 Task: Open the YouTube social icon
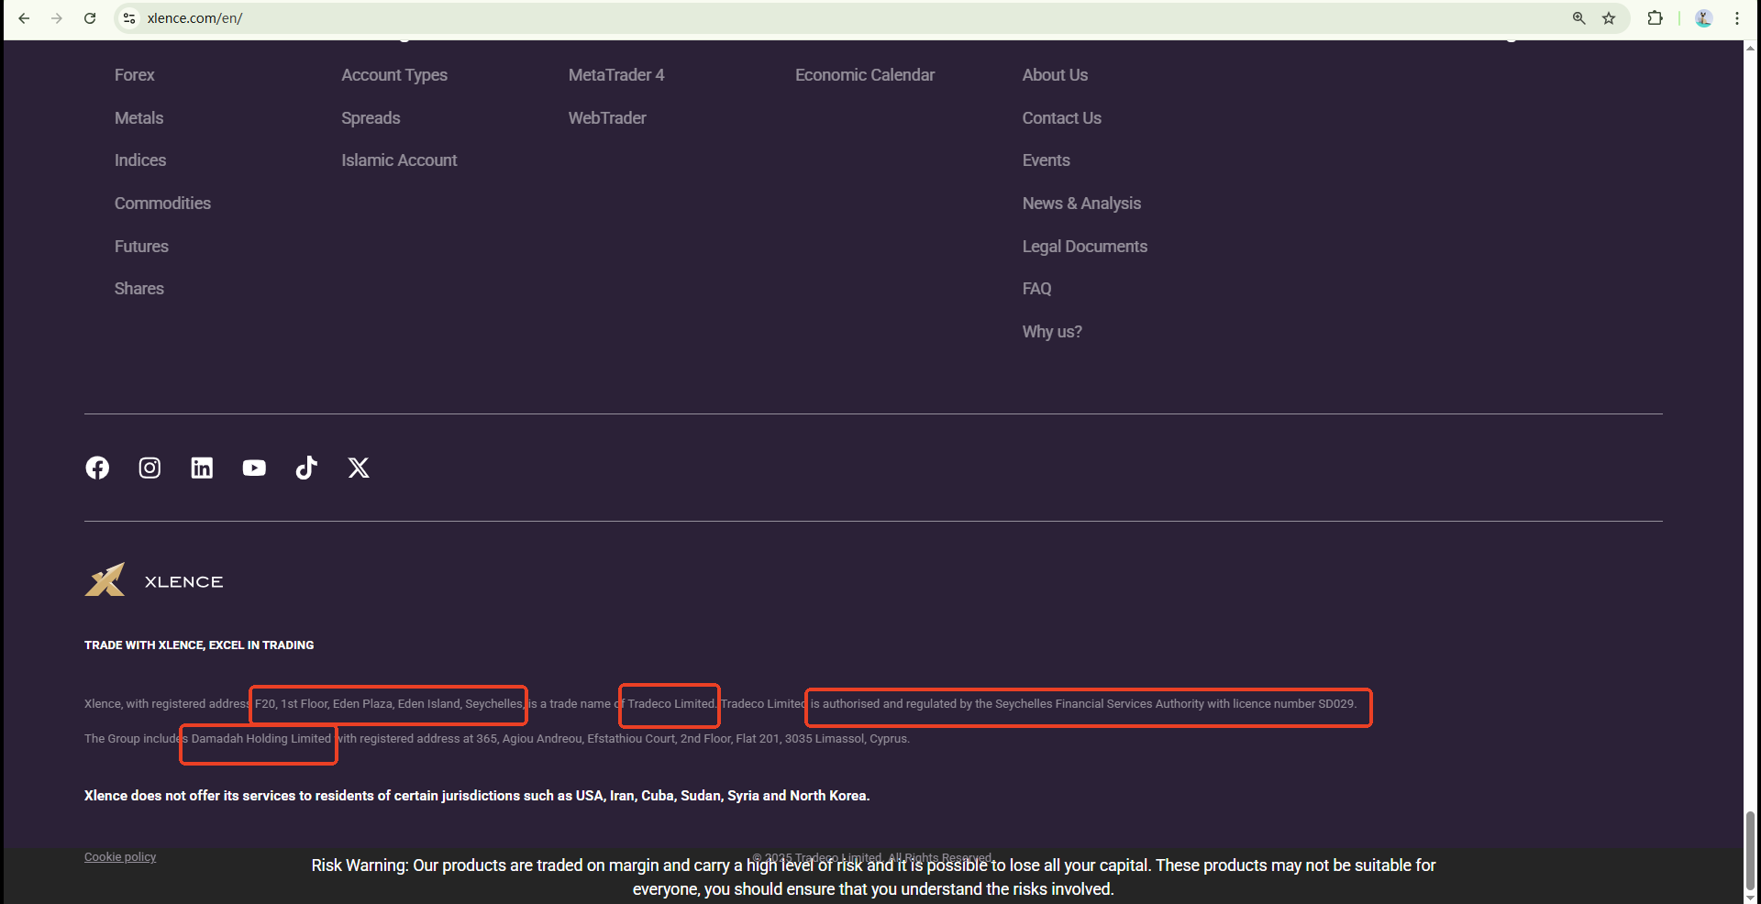click(254, 468)
